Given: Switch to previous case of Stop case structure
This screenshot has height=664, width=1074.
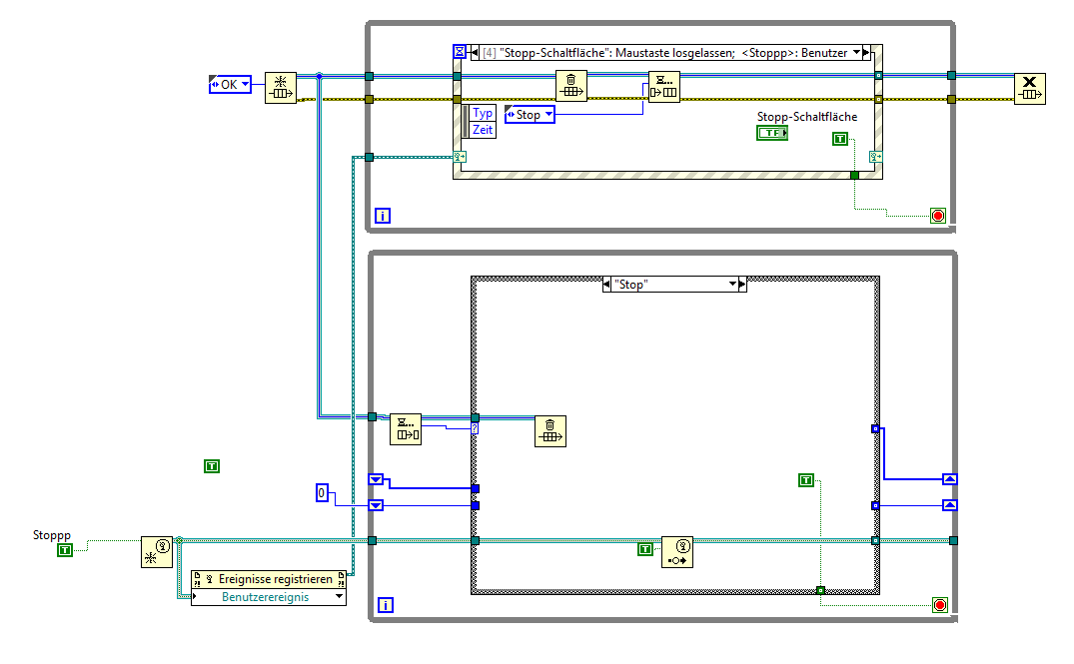Looking at the screenshot, I should pos(606,285).
